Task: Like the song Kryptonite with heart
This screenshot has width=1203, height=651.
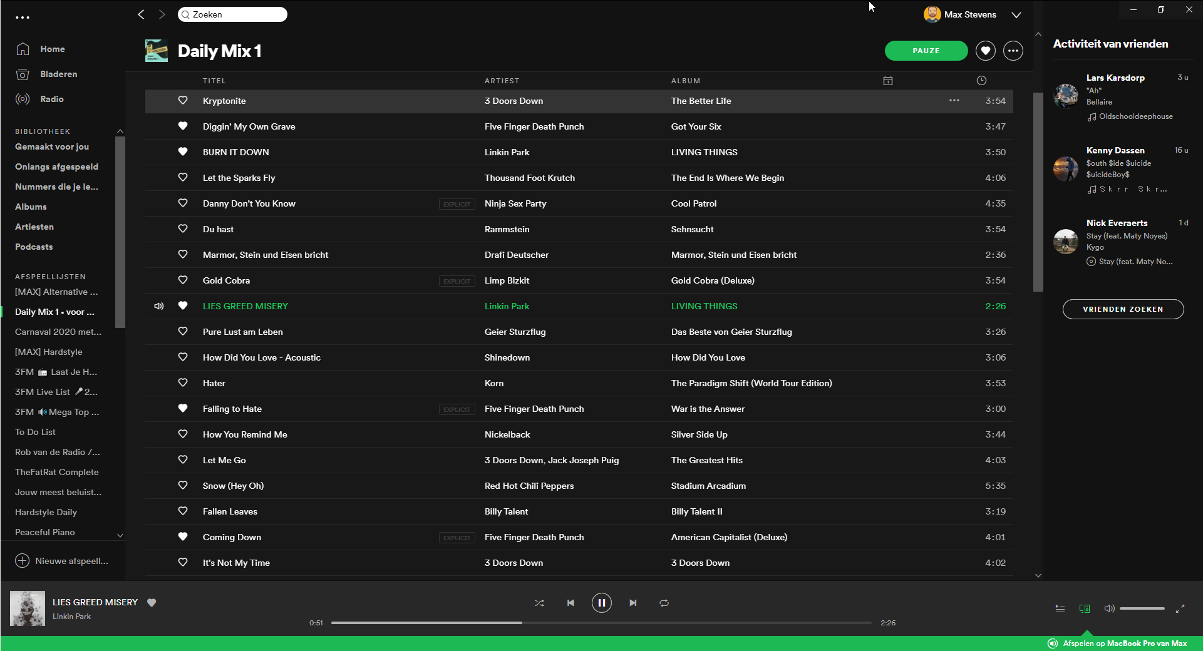Action: pos(183,101)
